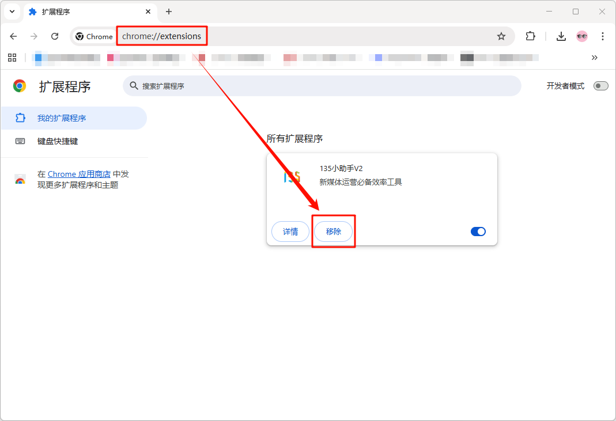Disable the 135小助手V2 extension toggle
The image size is (616, 421).
(x=478, y=232)
